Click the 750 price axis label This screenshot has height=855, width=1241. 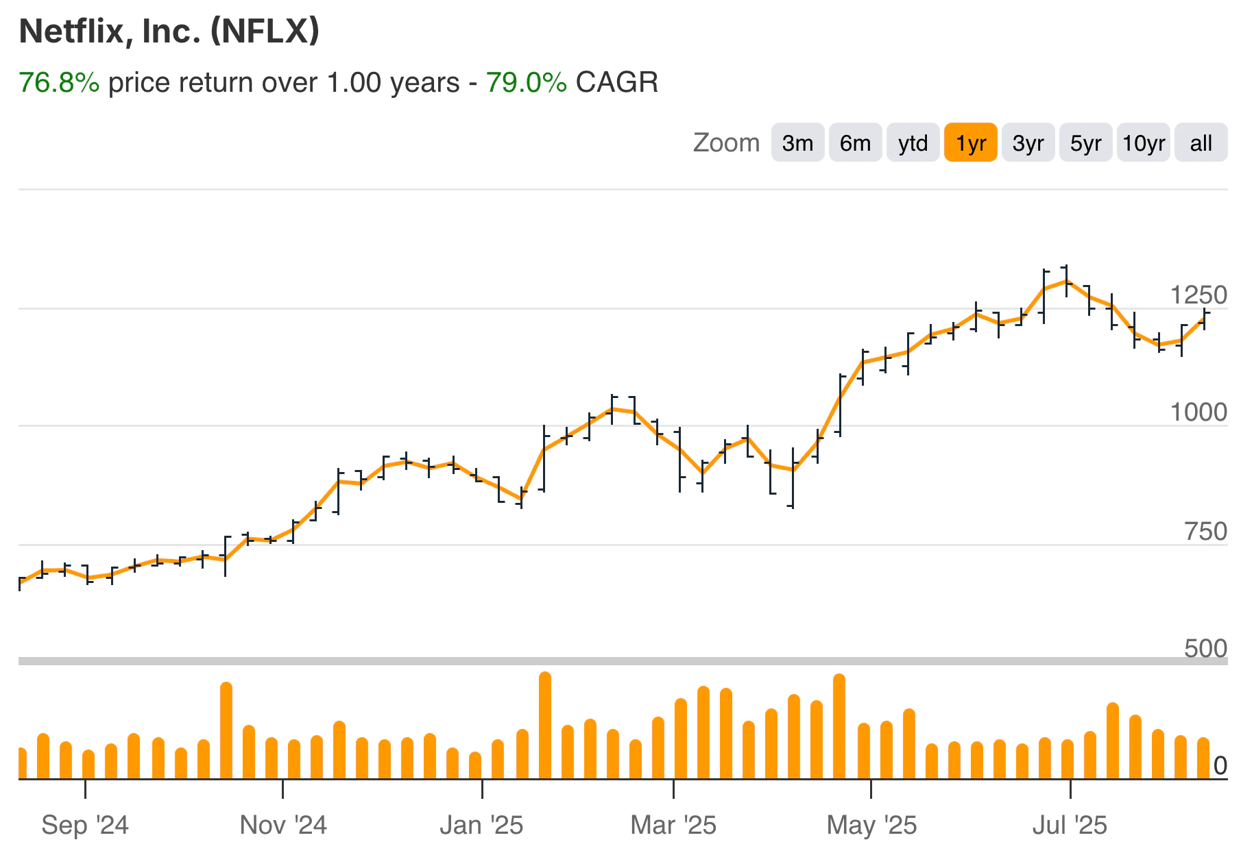tap(1206, 531)
